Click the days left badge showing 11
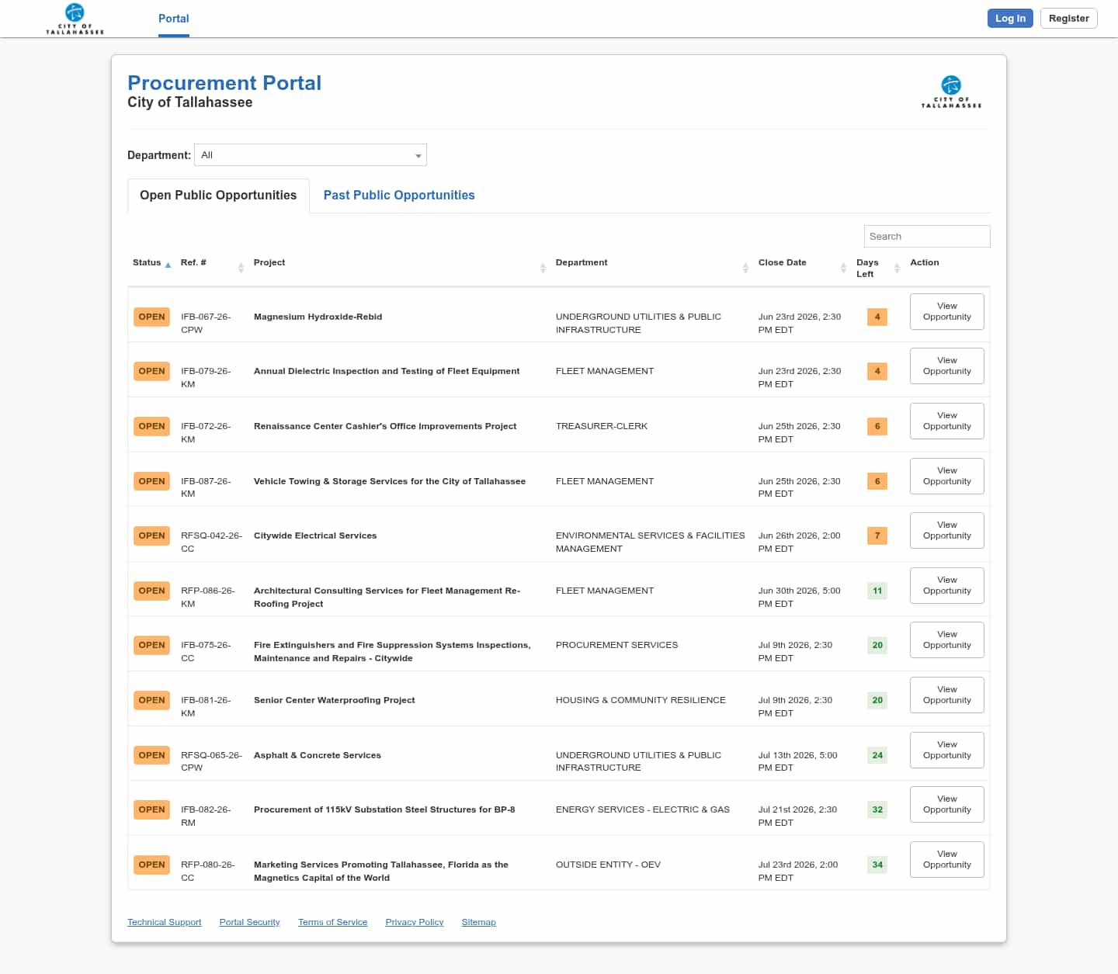 point(877,591)
